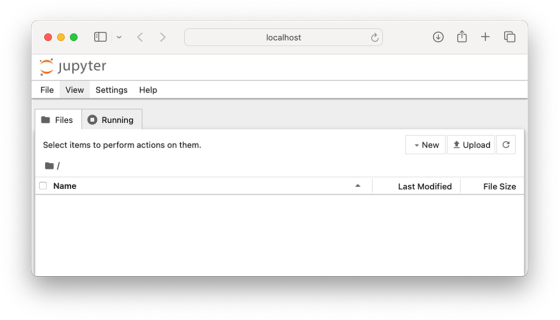This screenshot has height=320, width=560.
Task: Go back to previous page
Action: (x=140, y=37)
